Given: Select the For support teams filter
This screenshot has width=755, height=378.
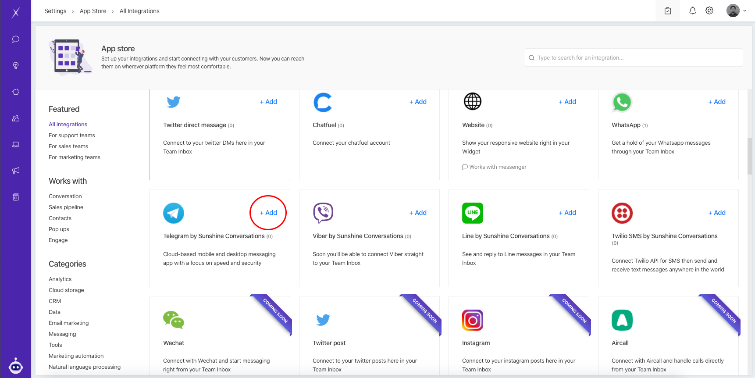Looking at the screenshot, I should point(71,136).
